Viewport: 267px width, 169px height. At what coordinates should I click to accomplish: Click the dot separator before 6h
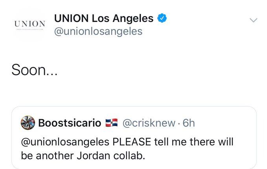pos(179,123)
